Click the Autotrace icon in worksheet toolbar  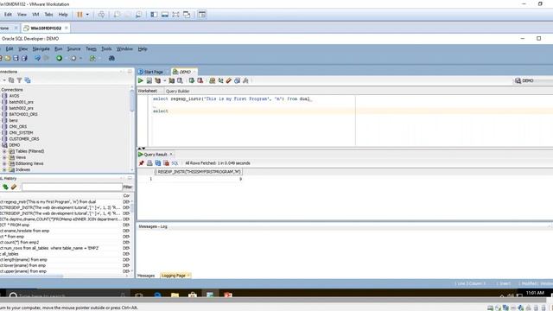[x=171, y=80]
